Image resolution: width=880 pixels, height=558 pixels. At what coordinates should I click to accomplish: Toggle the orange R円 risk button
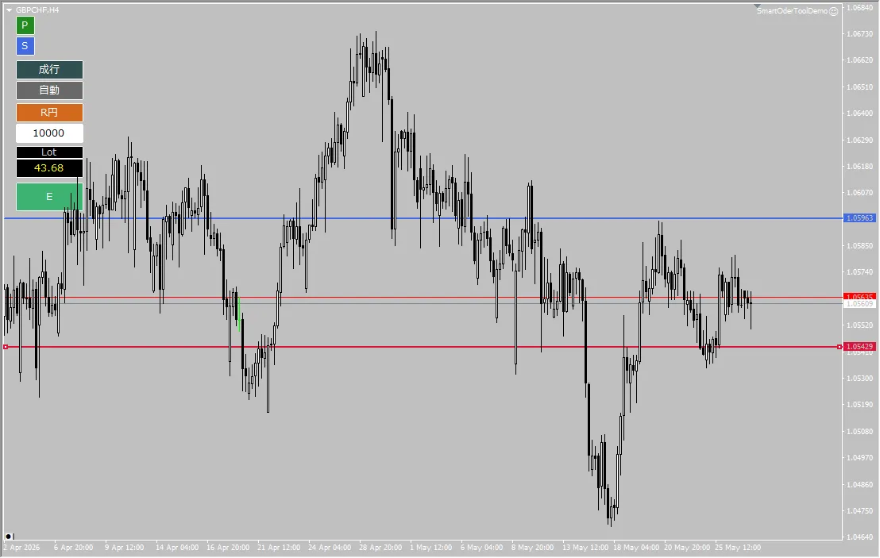(x=49, y=113)
